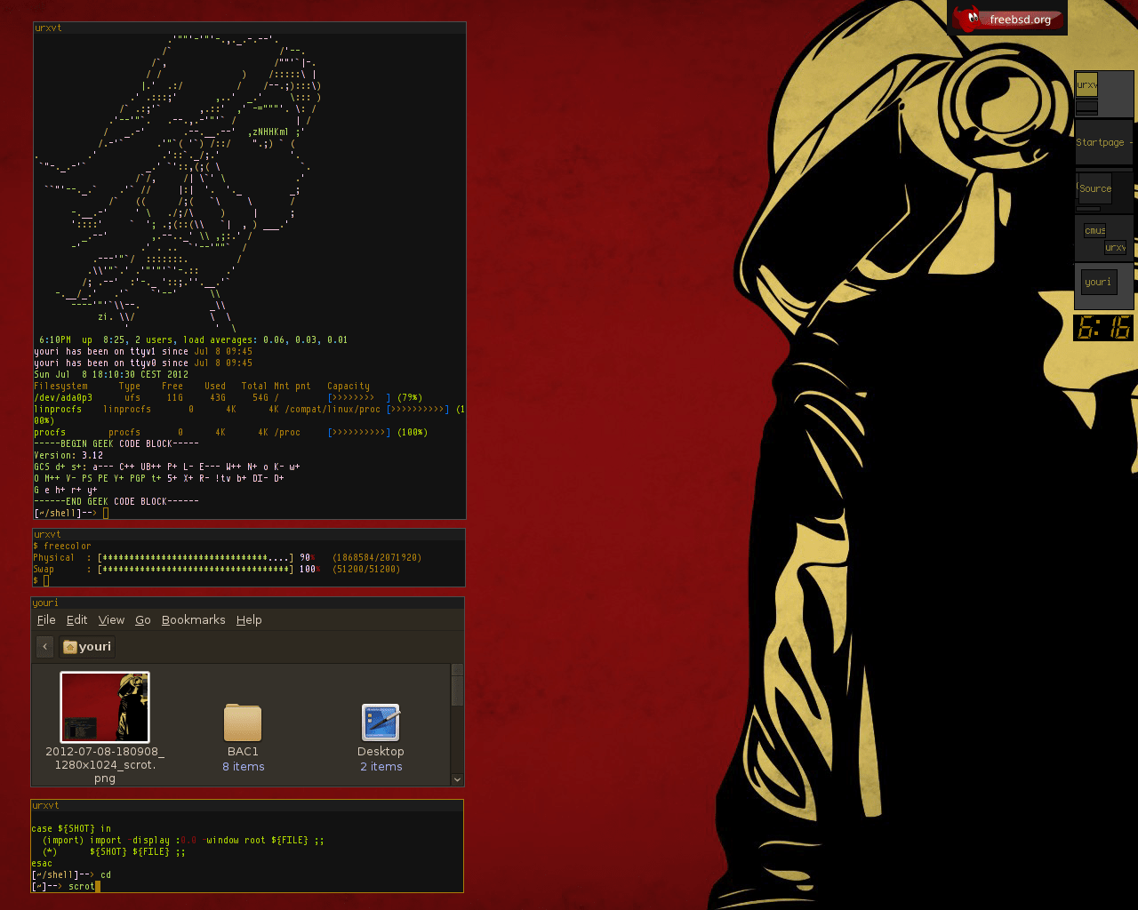Click the Desktop folder label

tap(381, 752)
